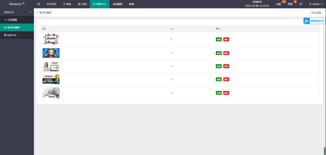
Task: Open the woman with laptop thumbnail
Action: [51, 66]
